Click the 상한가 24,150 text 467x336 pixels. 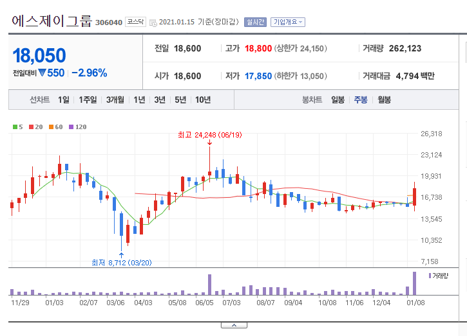tap(301, 48)
